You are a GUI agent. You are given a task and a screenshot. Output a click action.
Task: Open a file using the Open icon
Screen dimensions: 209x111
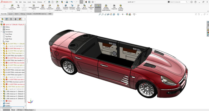click(57, 2)
